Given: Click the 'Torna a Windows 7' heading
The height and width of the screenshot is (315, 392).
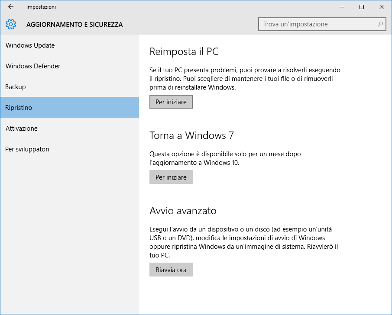Looking at the screenshot, I should tap(191, 135).
